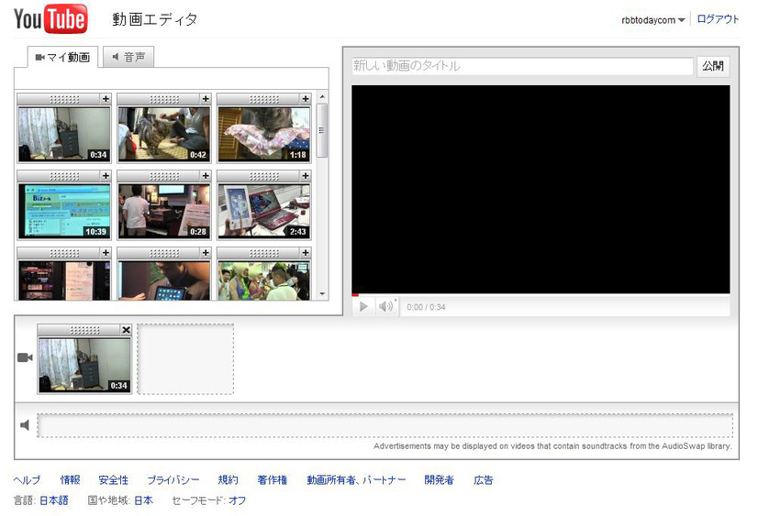Click the audio track speaker icon
Screen dimensions: 758x516
[x=25, y=425]
